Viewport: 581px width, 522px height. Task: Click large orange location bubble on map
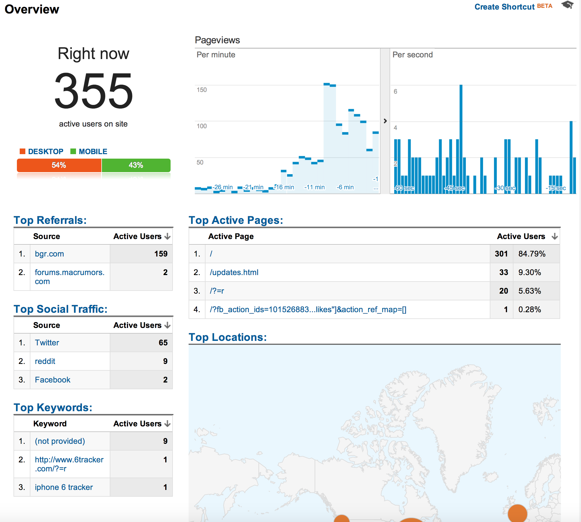click(517, 514)
